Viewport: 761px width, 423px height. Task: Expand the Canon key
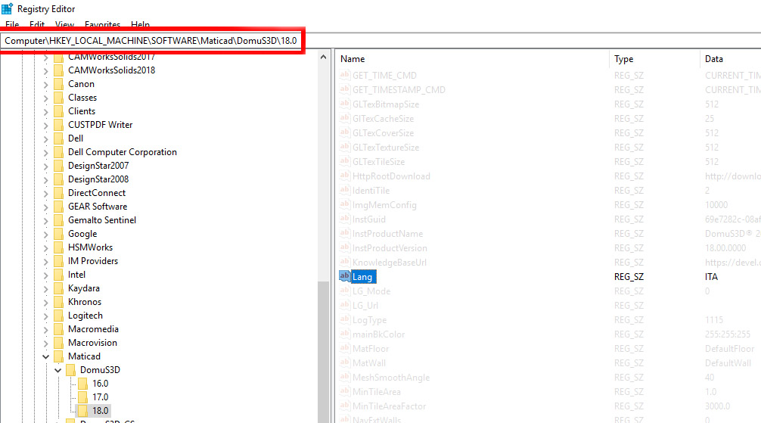point(45,84)
